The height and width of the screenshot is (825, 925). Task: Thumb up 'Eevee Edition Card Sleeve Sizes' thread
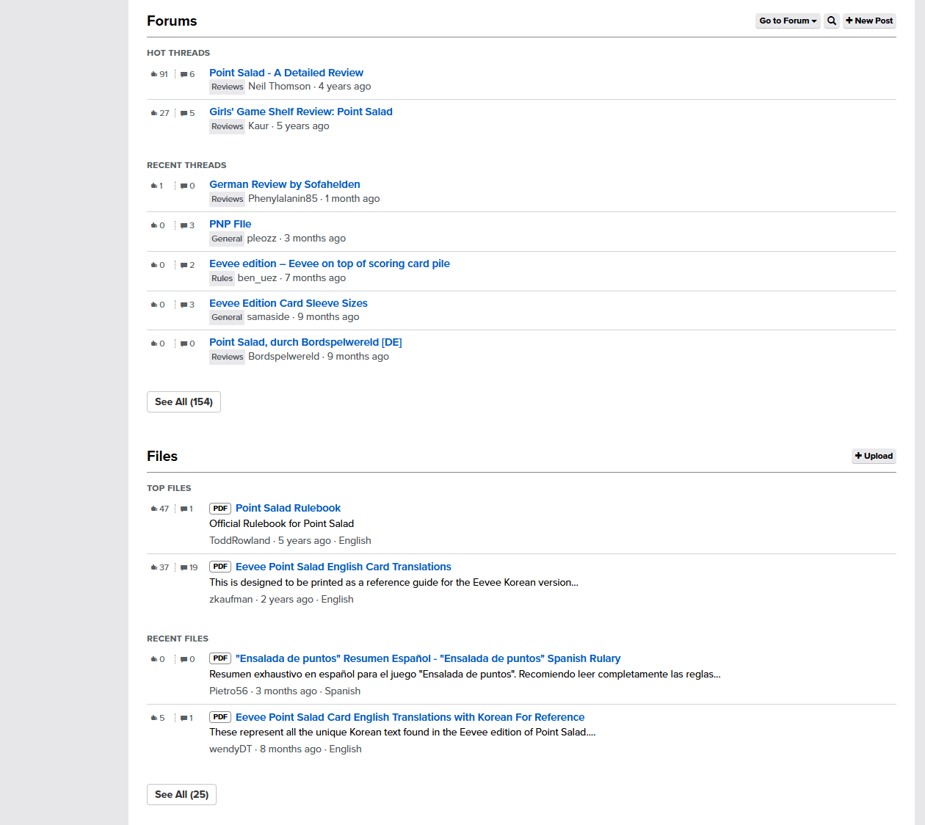[154, 305]
